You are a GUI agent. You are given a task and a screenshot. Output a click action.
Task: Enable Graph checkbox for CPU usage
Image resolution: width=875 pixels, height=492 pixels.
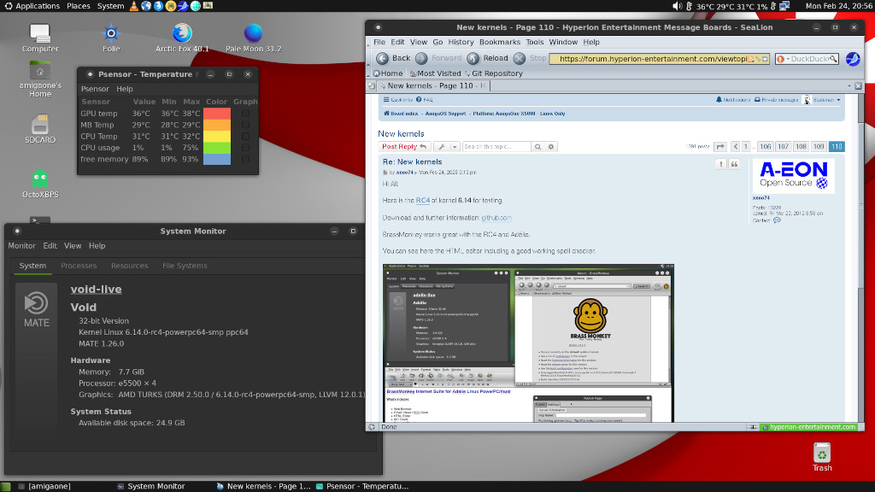point(245,148)
